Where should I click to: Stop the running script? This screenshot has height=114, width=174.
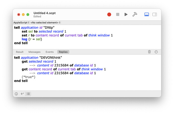(118, 14)
